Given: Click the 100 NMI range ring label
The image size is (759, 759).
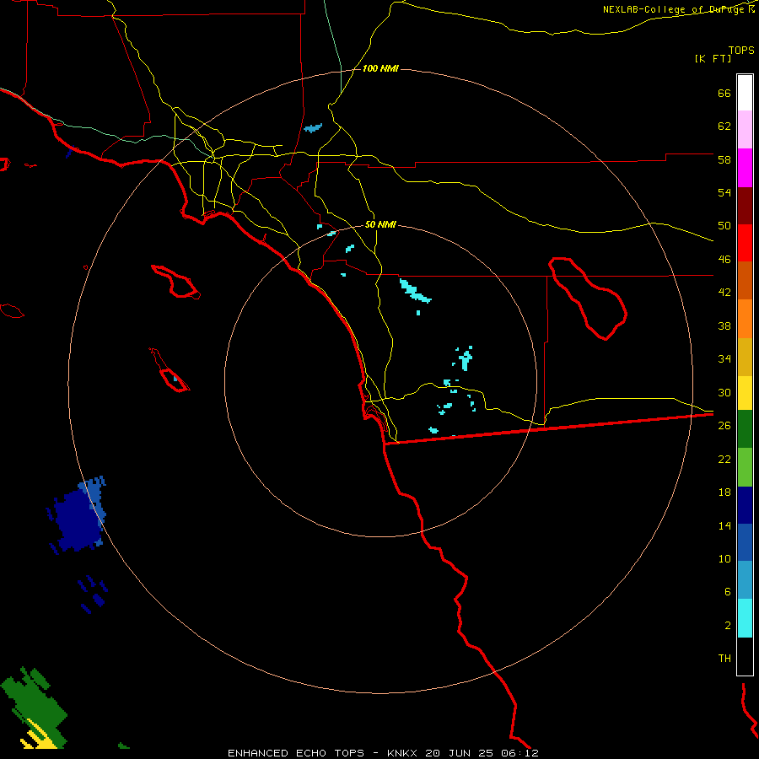Looking at the screenshot, I should 380,69.
